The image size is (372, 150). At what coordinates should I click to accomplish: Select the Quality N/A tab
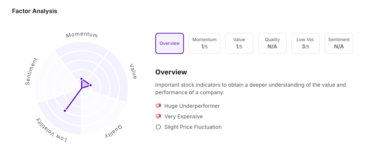(x=272, y=43)
